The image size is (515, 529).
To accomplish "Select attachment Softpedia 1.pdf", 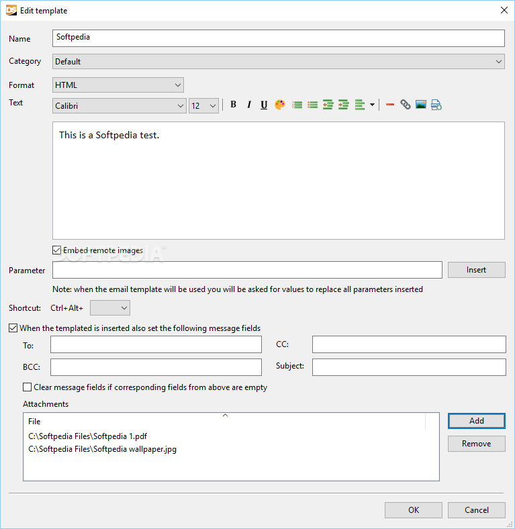I will [x=88, y=436].
